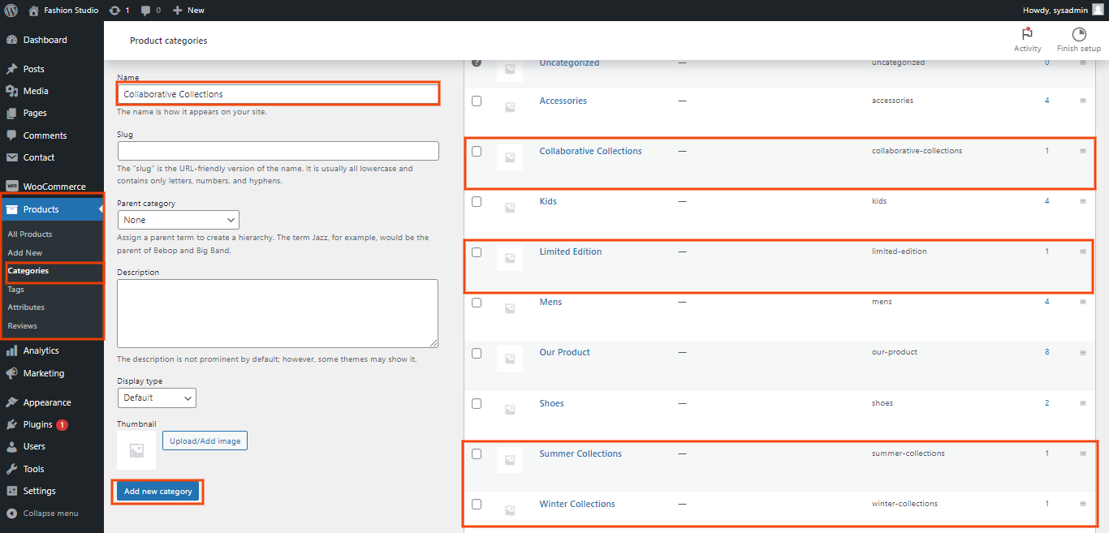
Task: Click the drag handle for Accessories row
Action: point(1083,101)
